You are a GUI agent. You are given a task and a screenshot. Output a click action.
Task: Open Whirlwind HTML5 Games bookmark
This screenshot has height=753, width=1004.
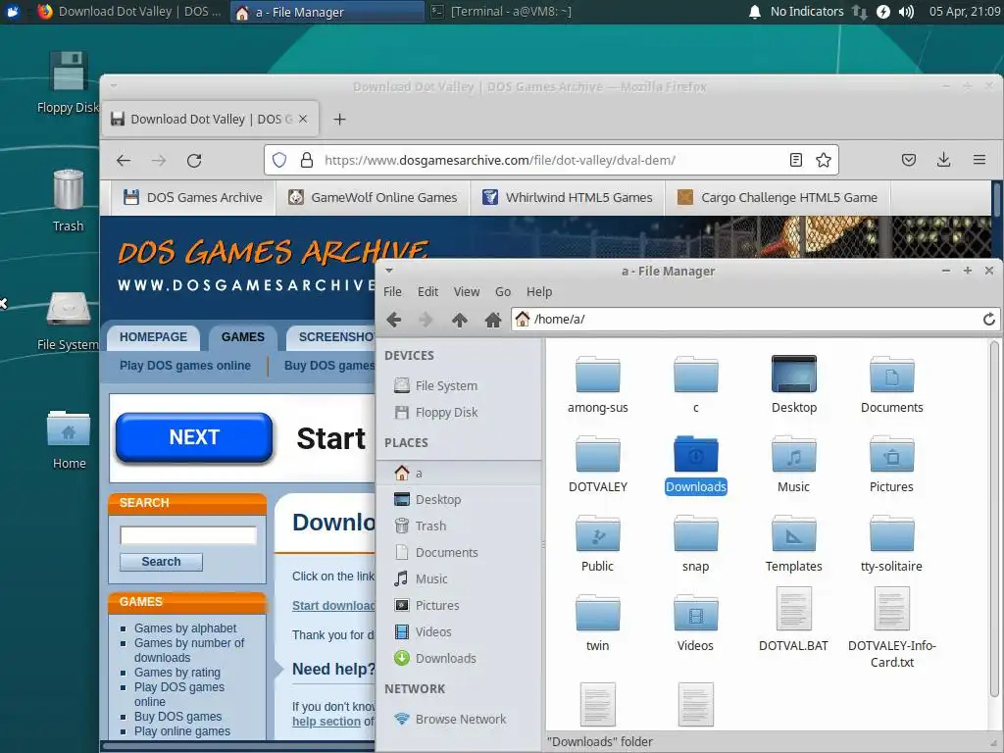568,197
